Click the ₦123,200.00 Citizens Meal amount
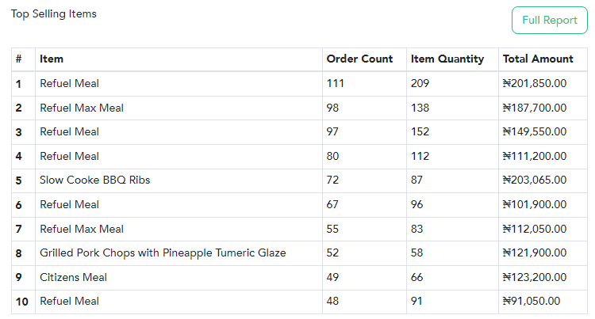 (x=534, y=277)
